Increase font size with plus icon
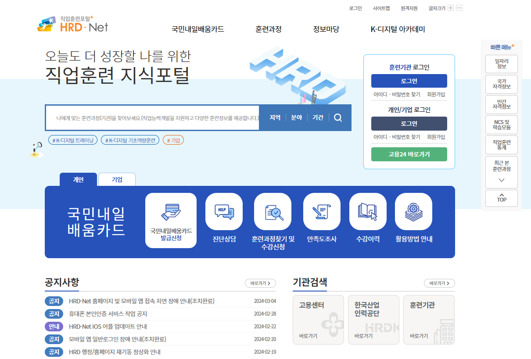Image resolution: width=531 pixels, height=359 pixels. pos(451,8)
